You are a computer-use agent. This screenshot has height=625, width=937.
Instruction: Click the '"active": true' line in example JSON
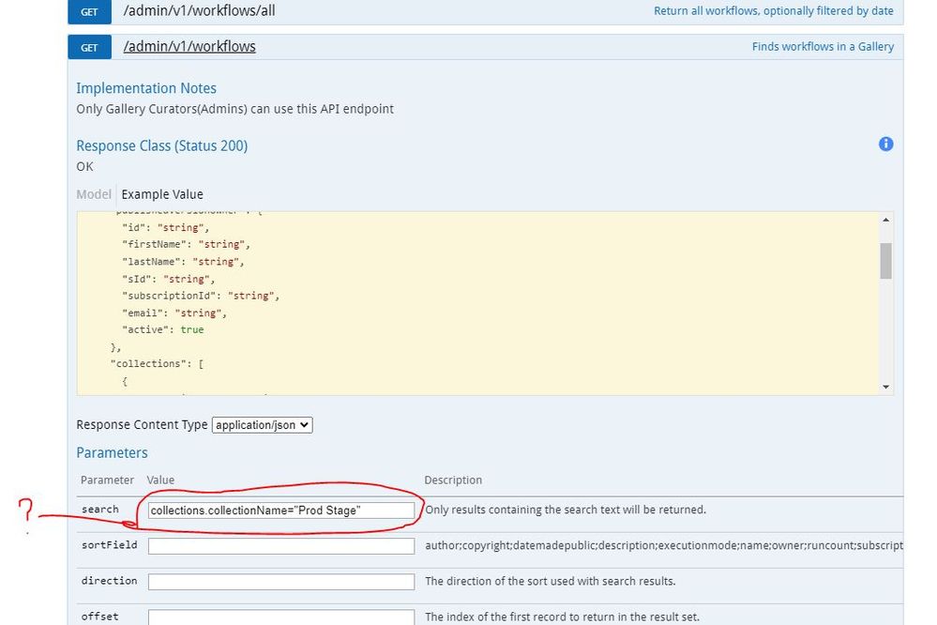(162, 329)
